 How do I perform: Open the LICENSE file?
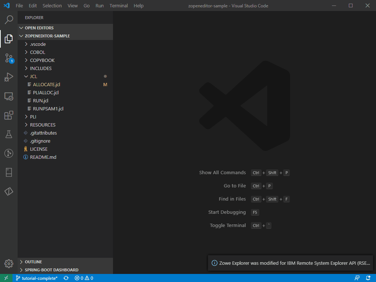tap(65, 149)
